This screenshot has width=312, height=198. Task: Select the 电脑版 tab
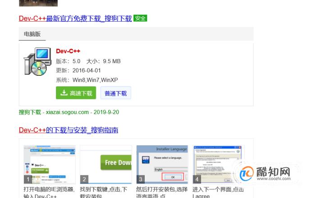tap(32, 34)
